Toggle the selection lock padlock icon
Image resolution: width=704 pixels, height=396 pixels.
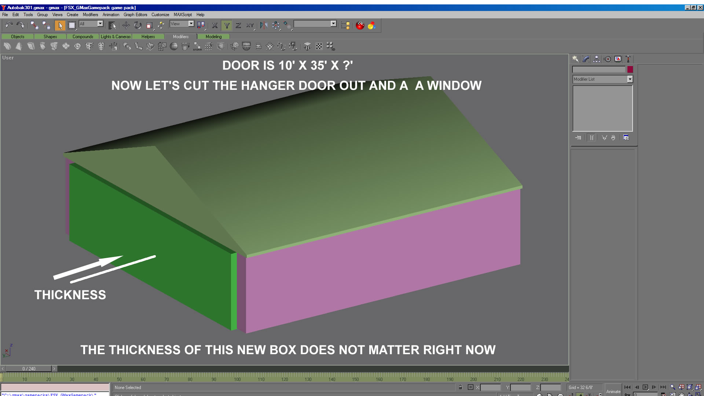[461, 387]
